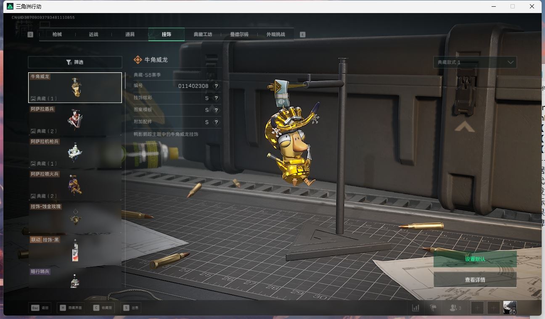Switch to the 枪械 tab

[57, 34]
